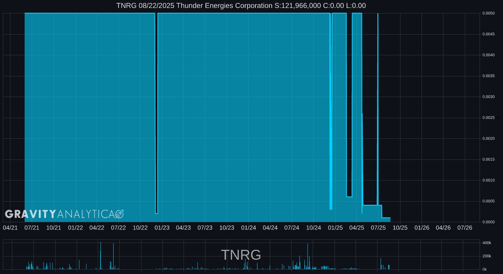Select the 0.0005 price axis label
Viewport: 503px width, 274px height.
point(489,201)
